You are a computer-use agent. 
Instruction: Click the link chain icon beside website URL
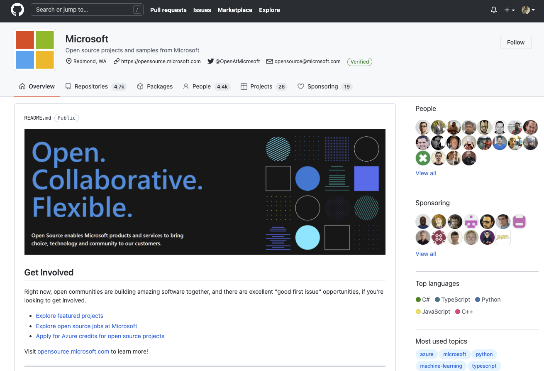117,61
